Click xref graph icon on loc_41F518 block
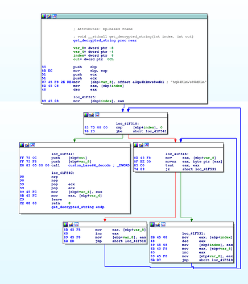Image resolution: width=248 pixels, height=284 pixels. pyautogui.click(x=97, y=115)
